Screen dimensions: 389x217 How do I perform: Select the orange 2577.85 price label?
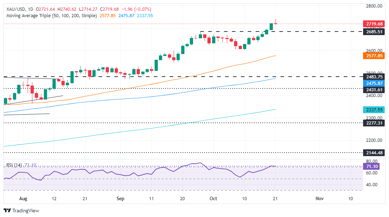click(374, 56)
